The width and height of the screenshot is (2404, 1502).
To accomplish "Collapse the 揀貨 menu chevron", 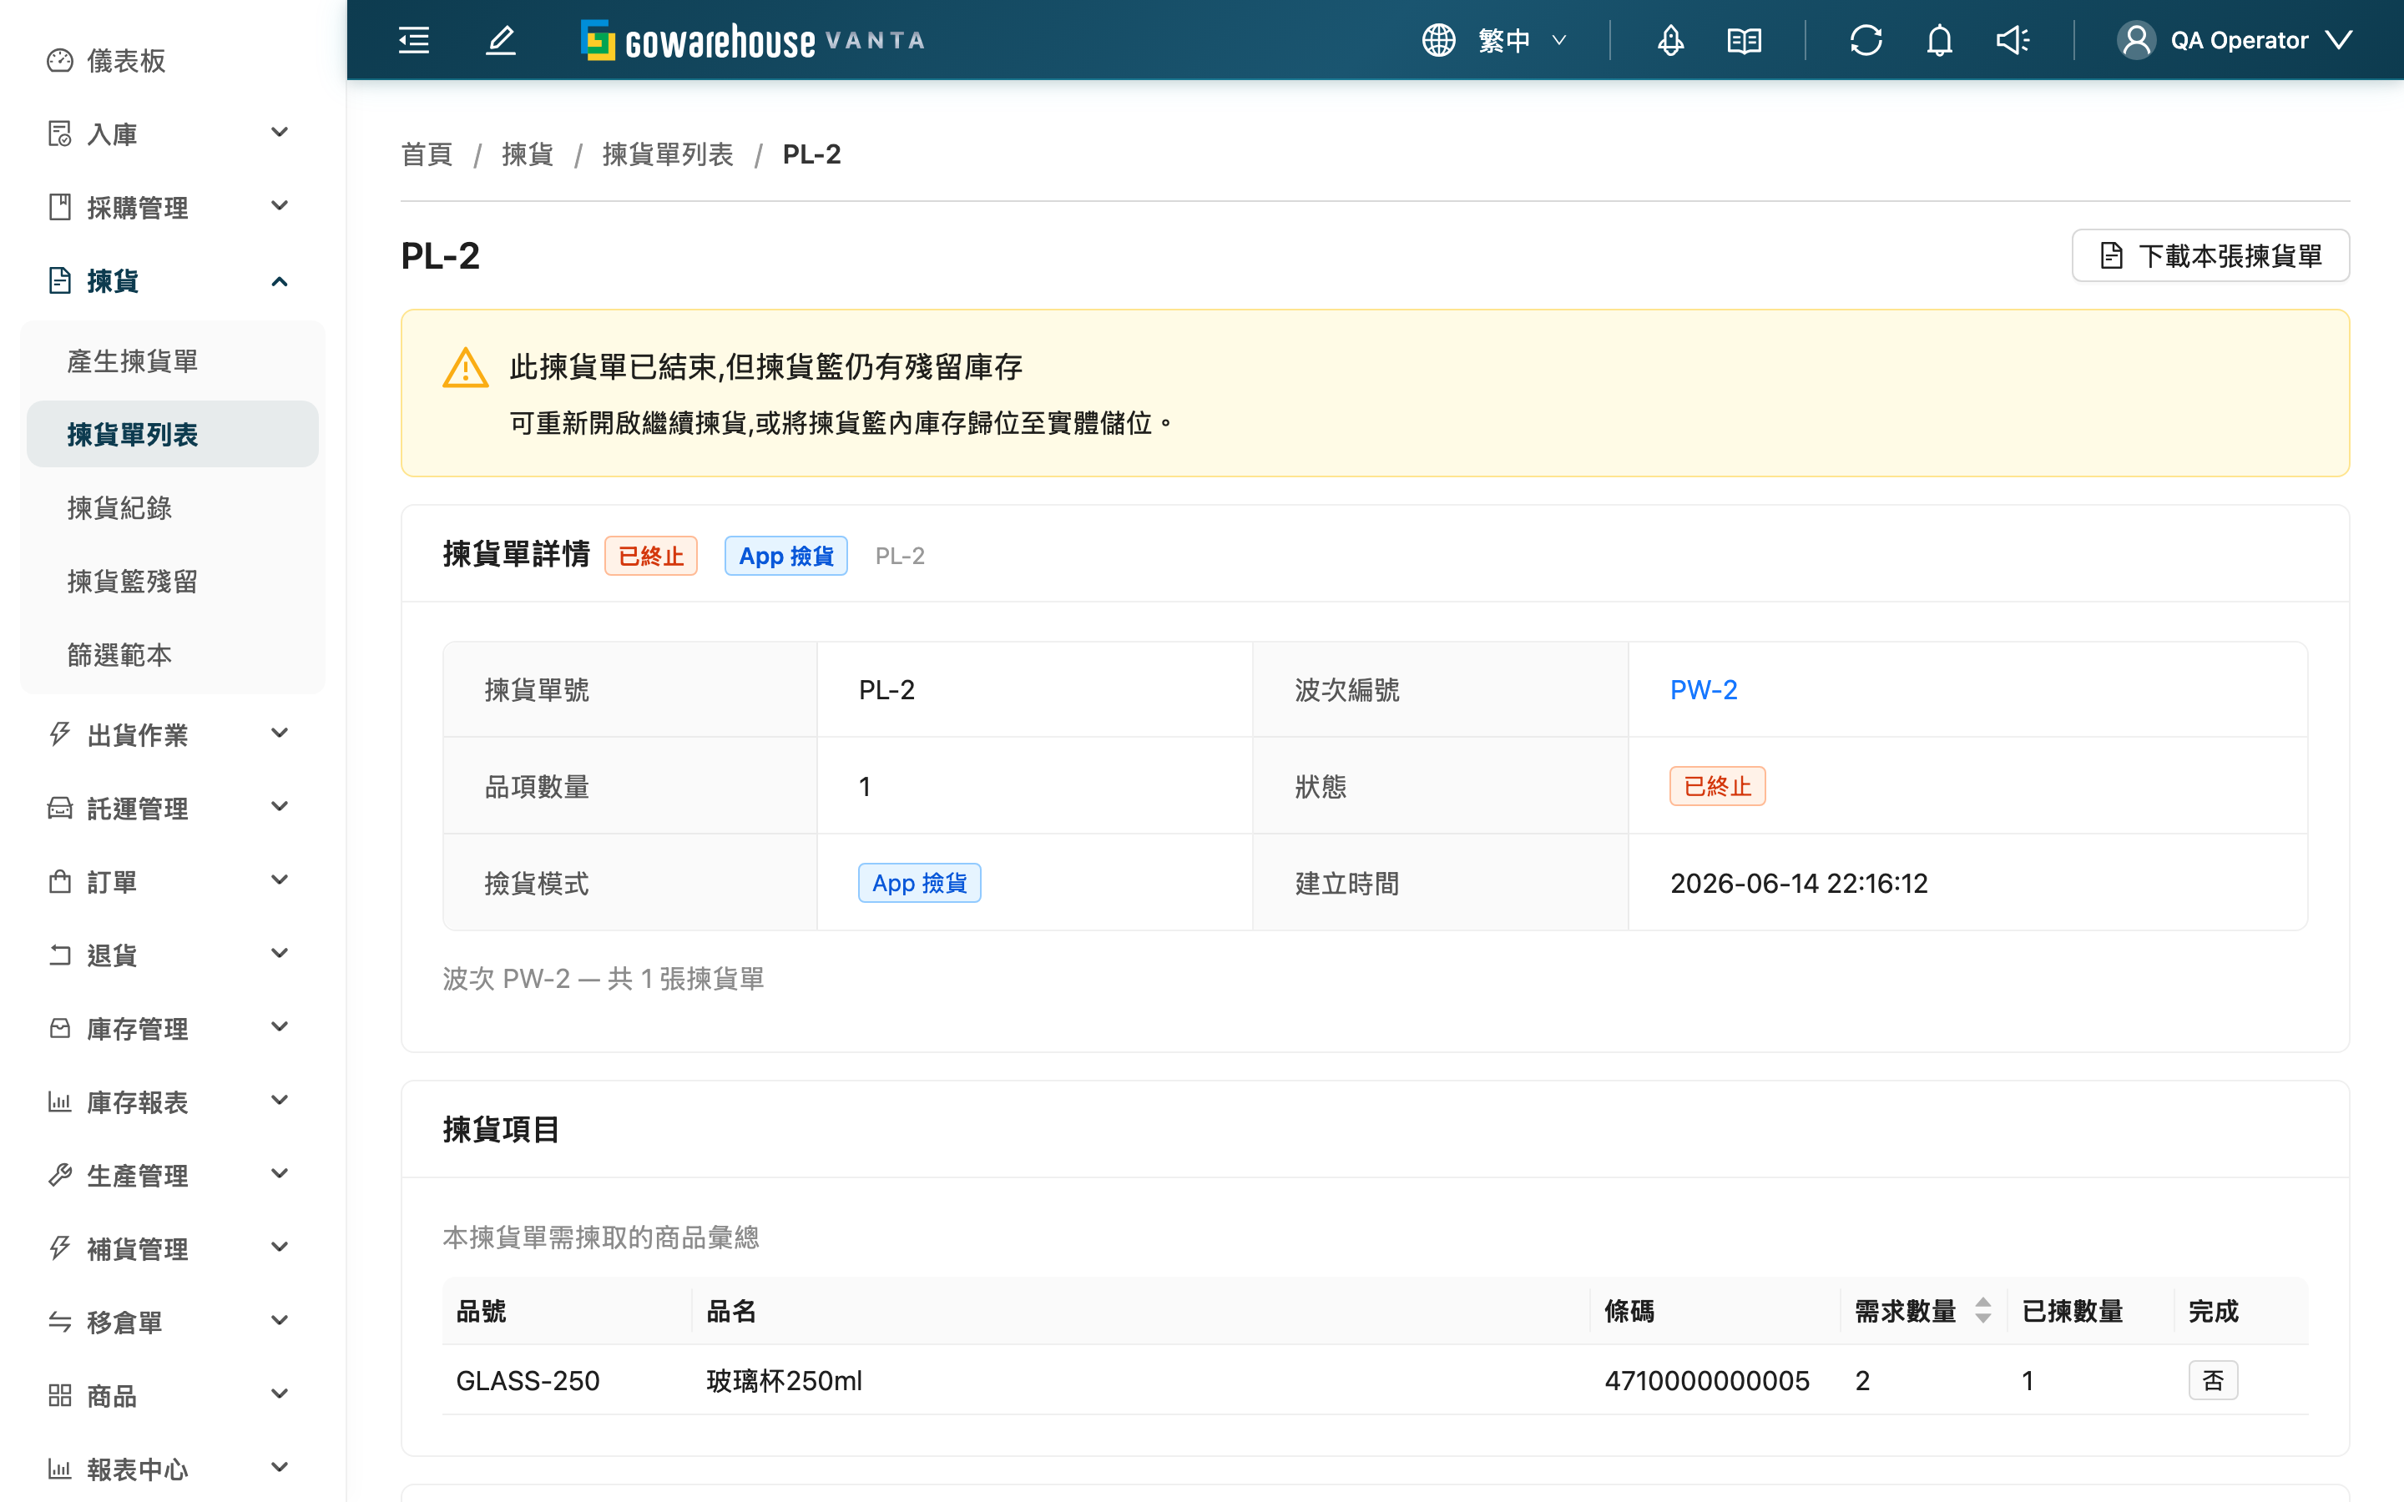I will [x=280, y=281].
